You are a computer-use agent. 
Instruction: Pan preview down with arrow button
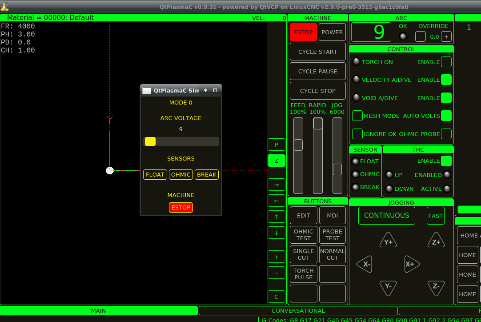point(277,233)
